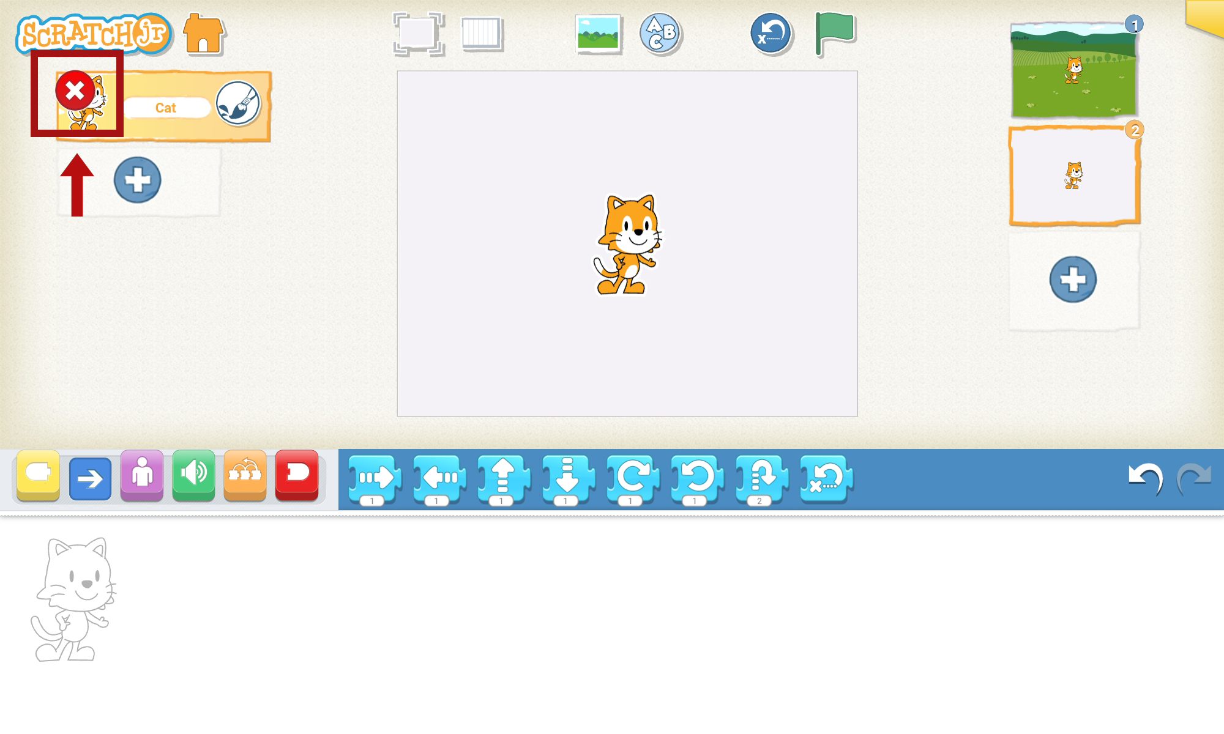Open the purple looks blocks category
Viewport: 1224px width, 734px height.
coord(142,476)
